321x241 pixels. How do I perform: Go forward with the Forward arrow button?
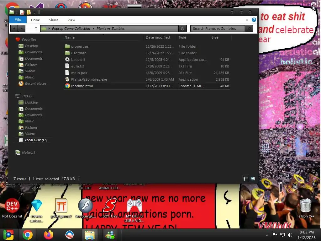tap(22, 29)
